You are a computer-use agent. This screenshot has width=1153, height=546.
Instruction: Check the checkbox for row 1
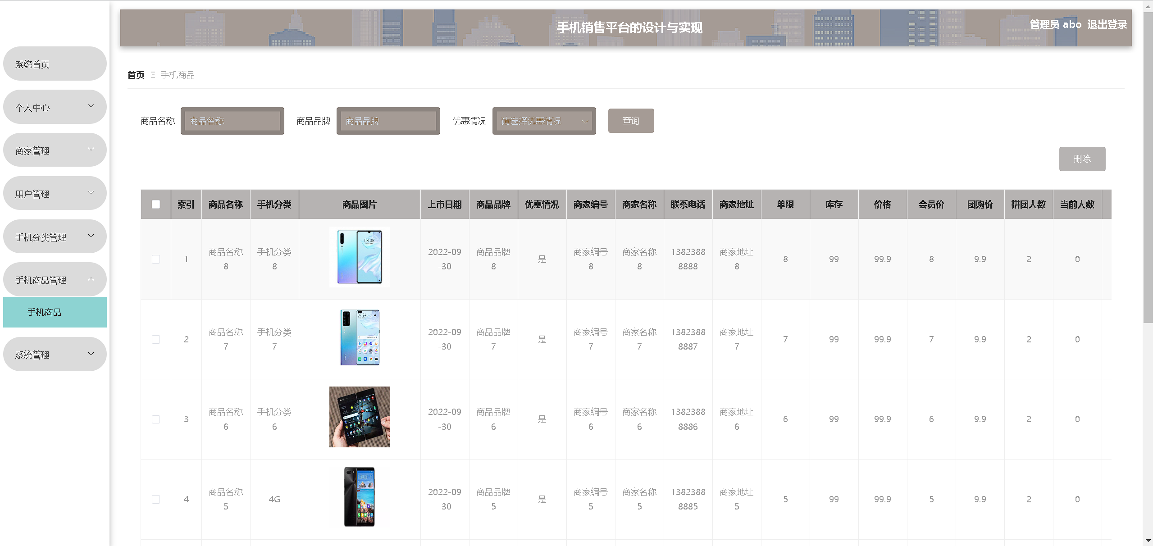pos(156,259)
